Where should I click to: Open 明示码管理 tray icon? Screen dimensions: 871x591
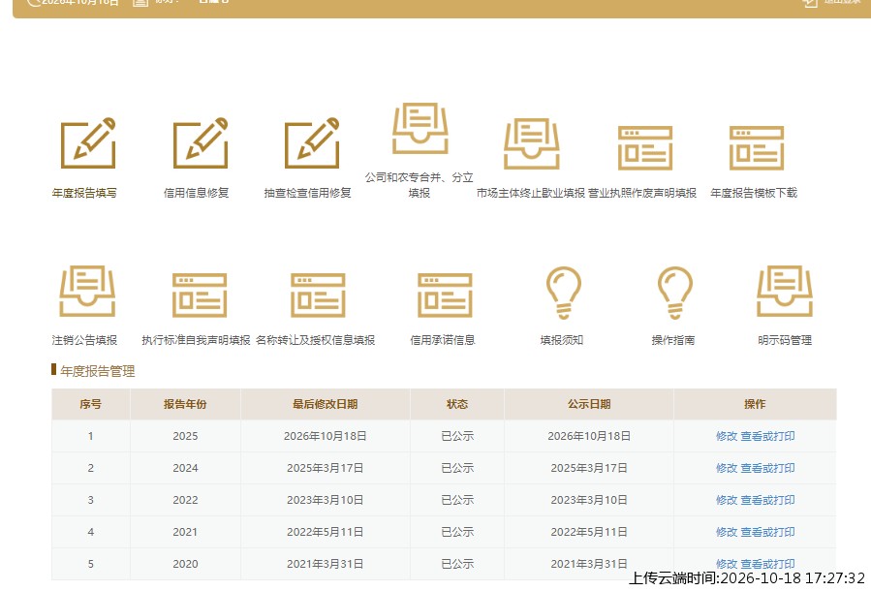click(785, 291)
